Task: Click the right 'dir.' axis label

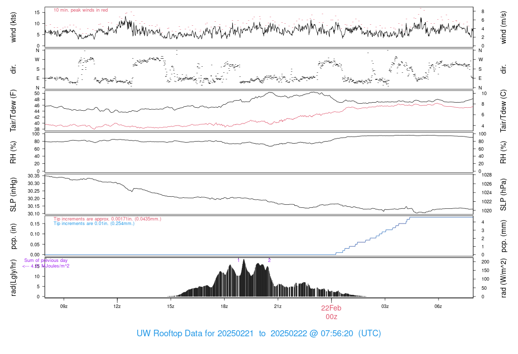Action: [x=503, y=69]
